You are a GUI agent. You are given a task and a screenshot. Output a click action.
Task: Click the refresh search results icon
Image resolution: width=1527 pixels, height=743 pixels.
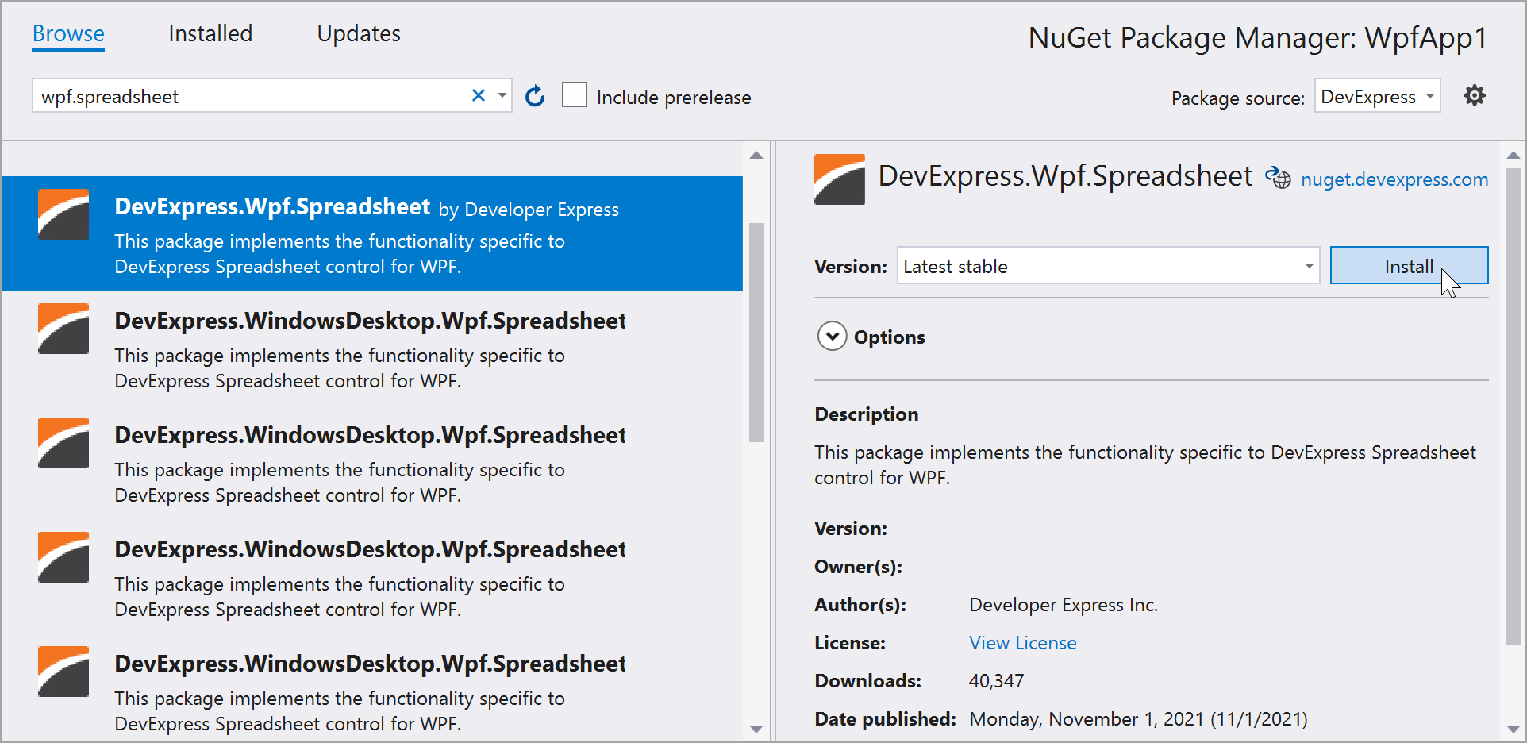[x=535, y=96]
